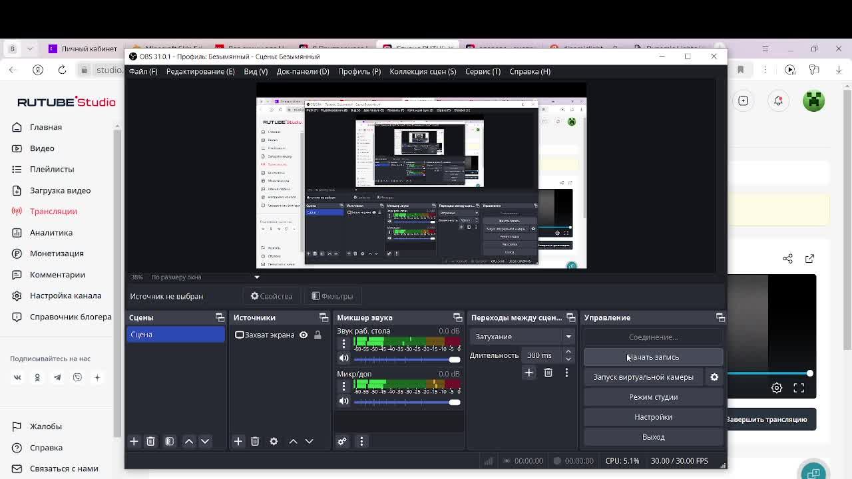Undock the Микшер звука panel
This screenshot has width=852, height=479.
tap(457, 317)
